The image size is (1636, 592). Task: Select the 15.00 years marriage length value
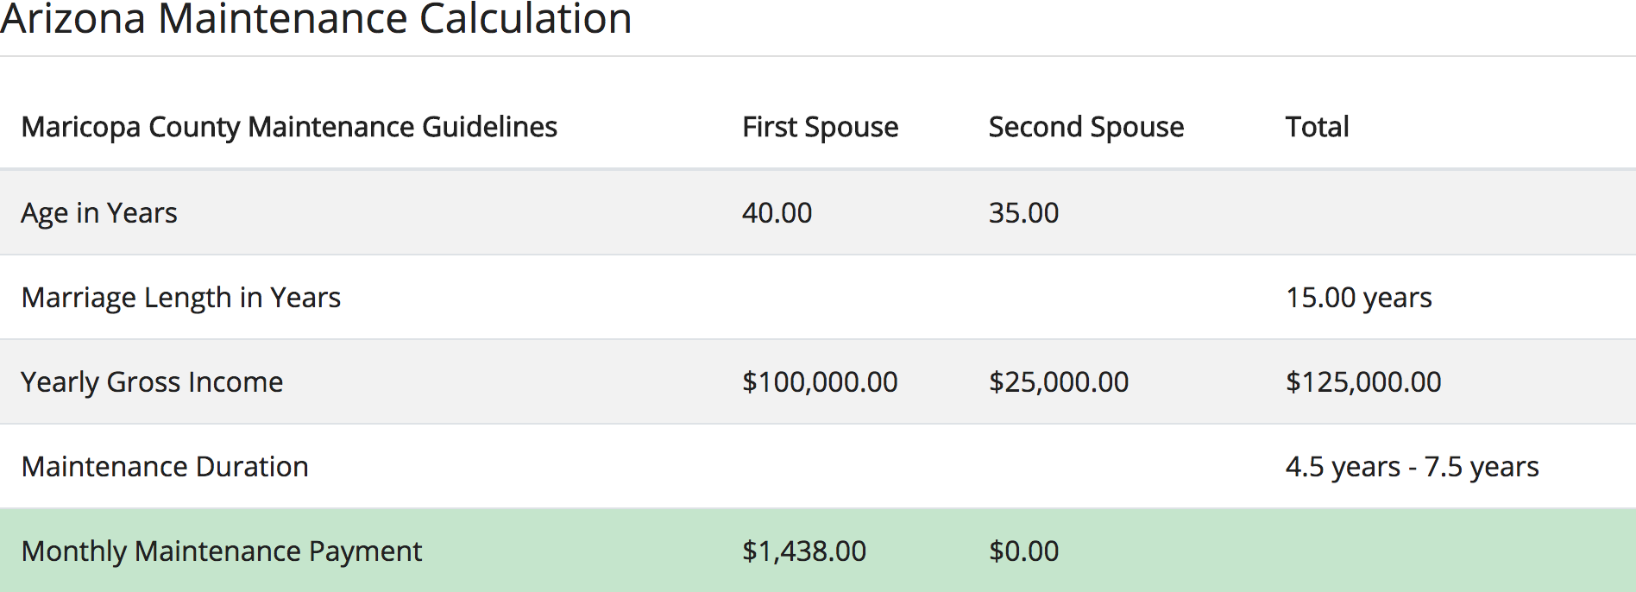(x=1358, y=298)
